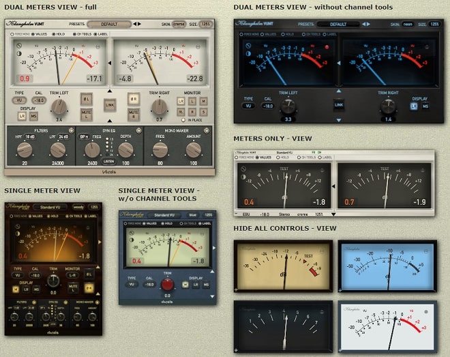Click peak LED in white hide-controls VU meter
450x357 pixels.
426,312
